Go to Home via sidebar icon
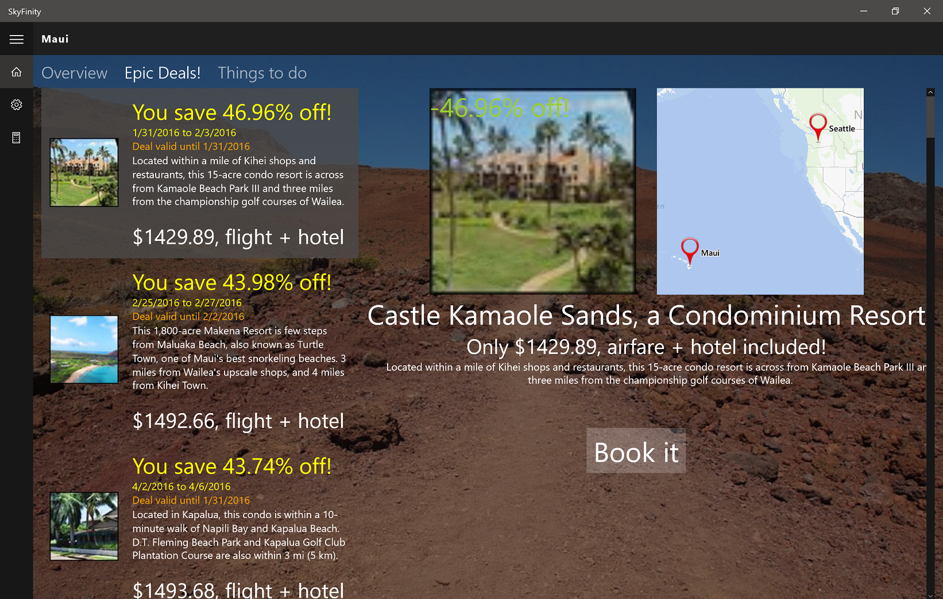This screenshot has width=943, height=599. coord(16,72)
